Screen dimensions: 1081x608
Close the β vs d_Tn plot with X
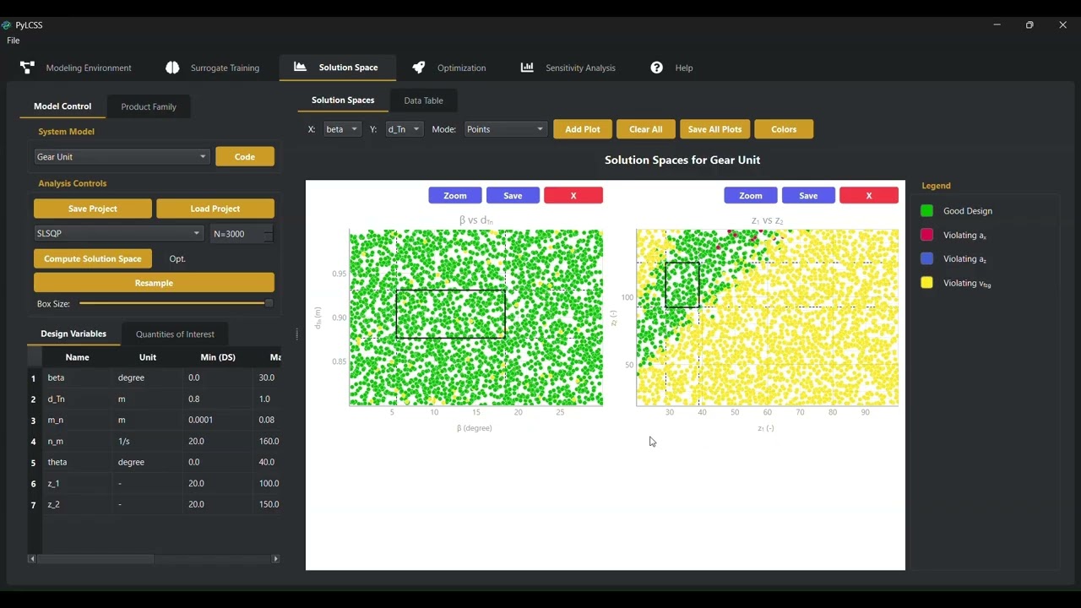tap(573, 196)
